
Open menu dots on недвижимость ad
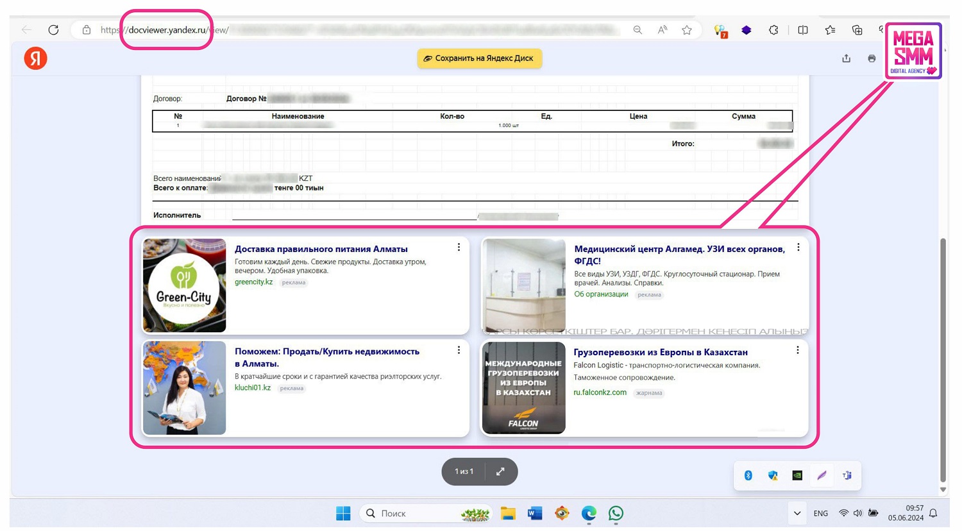(459, 350)
